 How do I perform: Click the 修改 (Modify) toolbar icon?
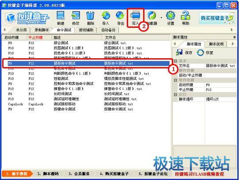pos(76,18)
